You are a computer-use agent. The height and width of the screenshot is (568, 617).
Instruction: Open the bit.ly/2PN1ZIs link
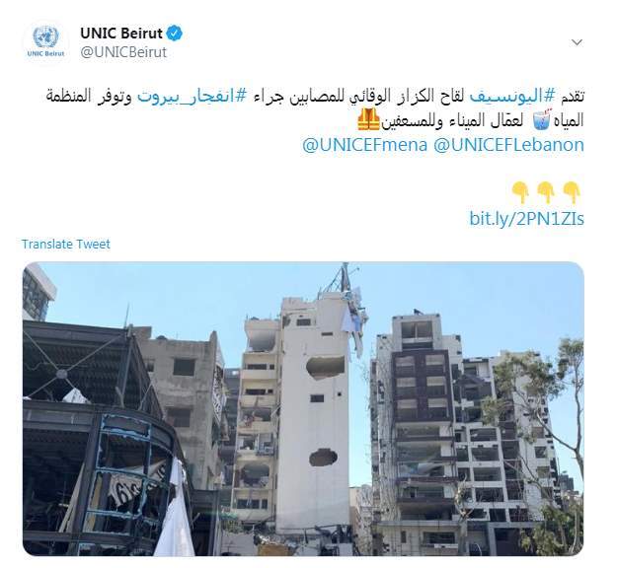(x=526, y=219)
